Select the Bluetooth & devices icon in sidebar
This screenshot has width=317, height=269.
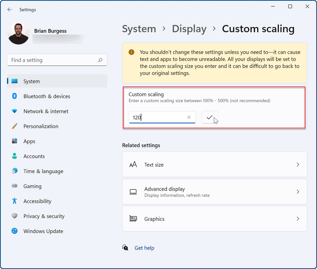tap(15, 96)
